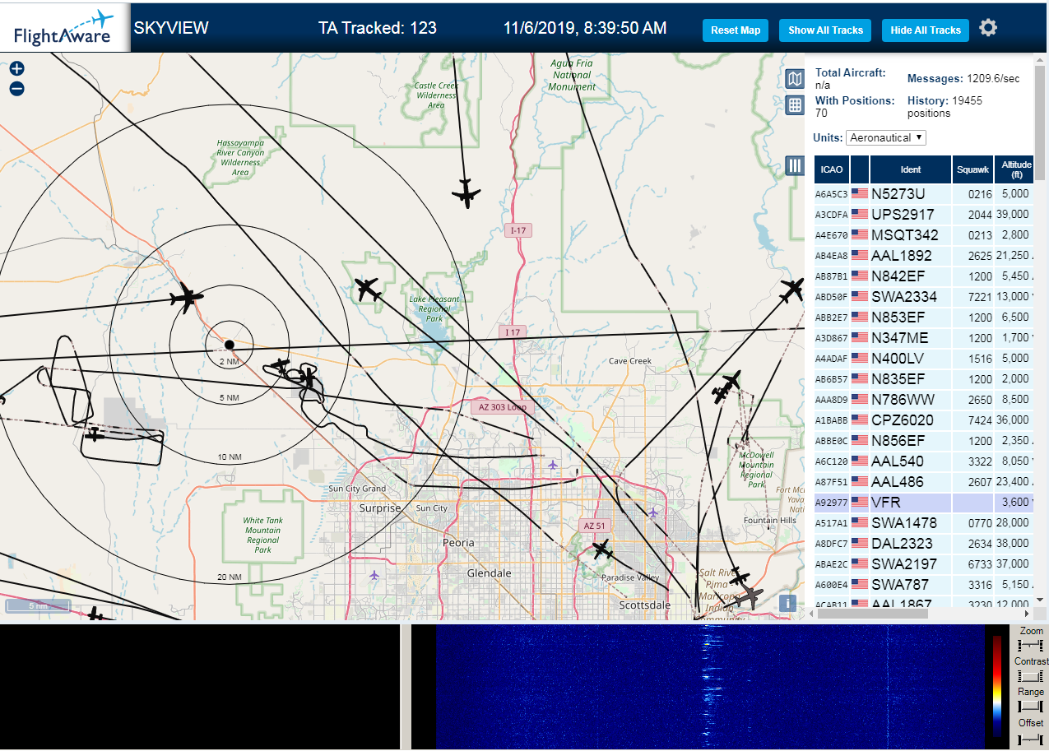Screen dimensions: 1049x751
Task: Select the small aircraft inside western loop track
Action: (95, 433)
